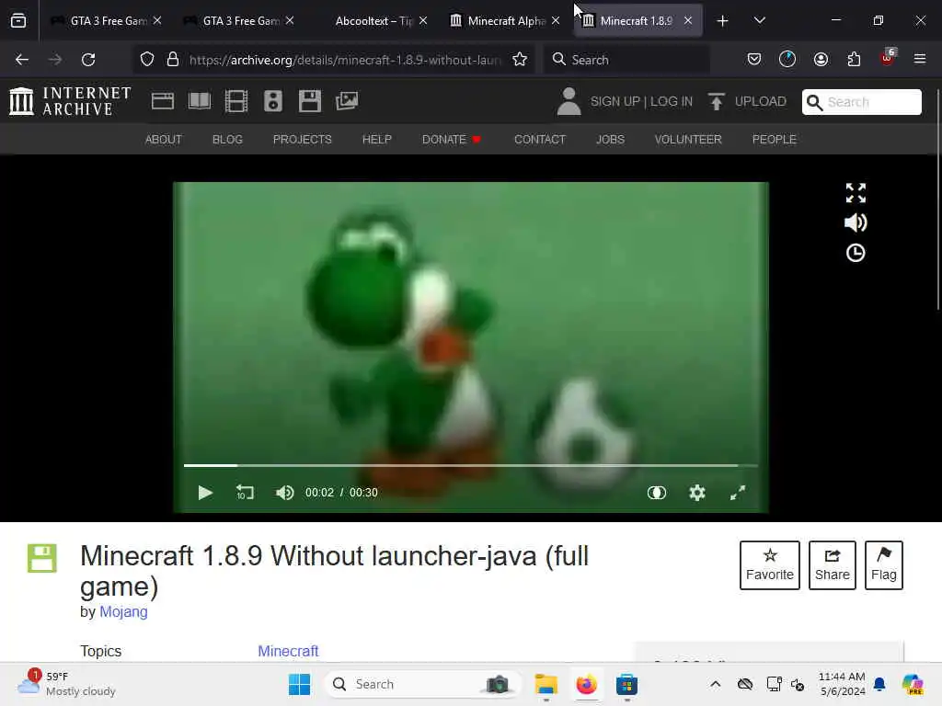Open the extensions puzzle icon
The width and height of the screenshot is (942, 706).
coord(854,60)
